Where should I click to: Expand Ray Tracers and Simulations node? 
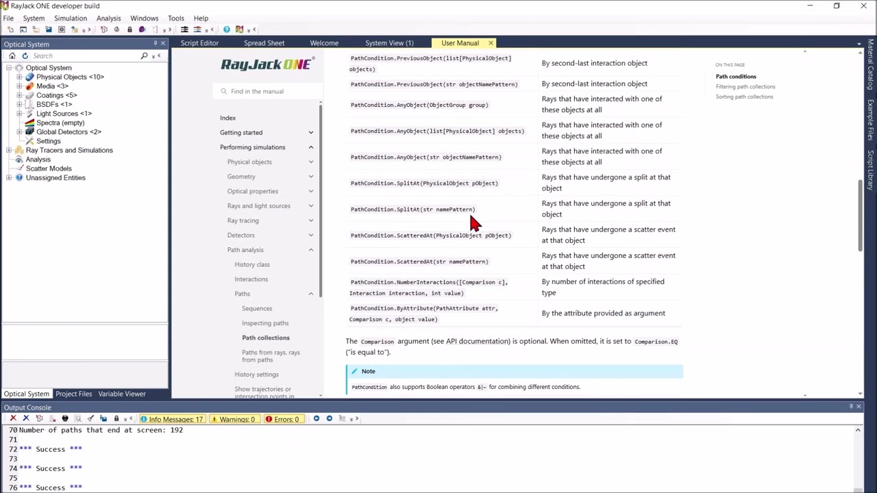tap(9, 150)
